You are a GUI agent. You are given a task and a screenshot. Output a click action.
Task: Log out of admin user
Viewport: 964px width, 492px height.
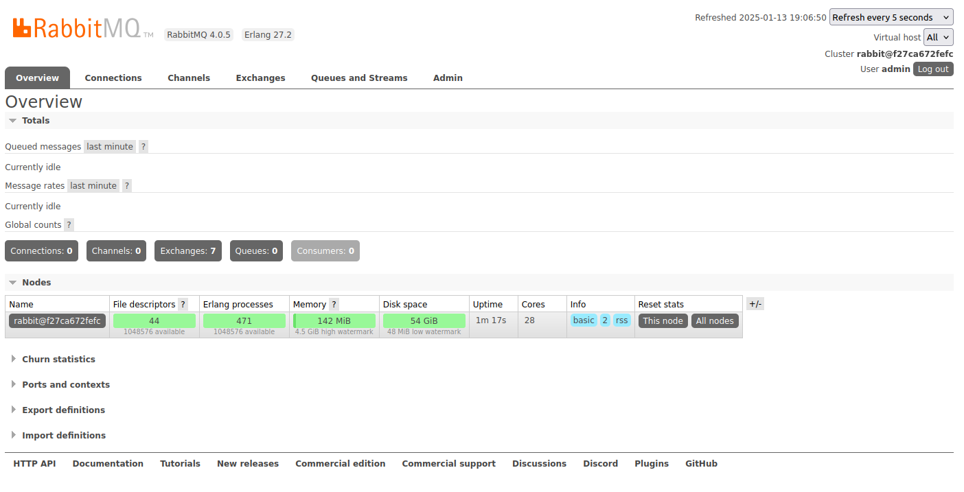pyautogui.click(x=933, y=69)
